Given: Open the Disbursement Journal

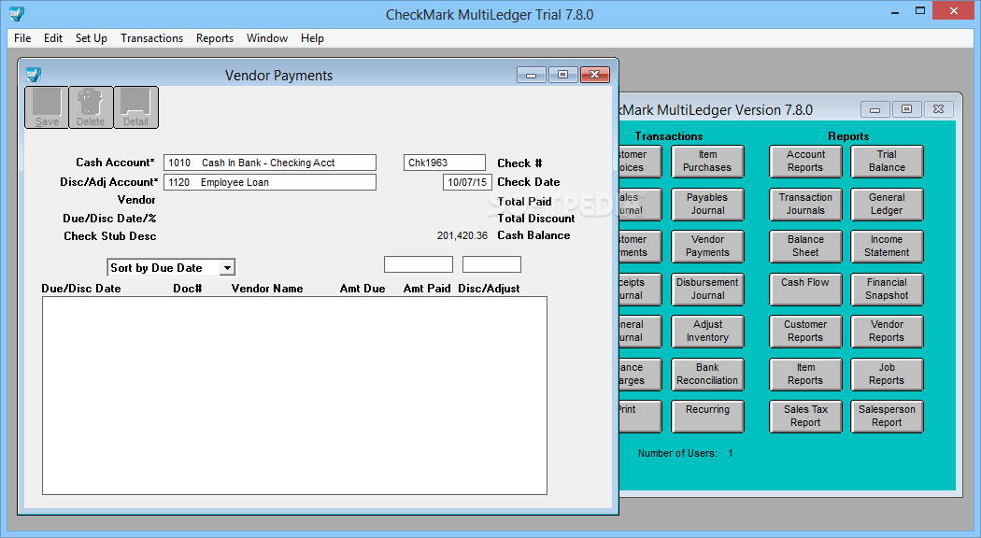Looking at the screenshot, I should [x=707, y=289].
